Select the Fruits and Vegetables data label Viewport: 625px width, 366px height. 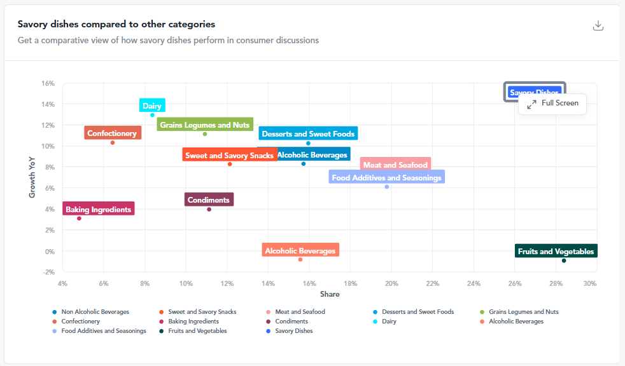coord(556,251)
